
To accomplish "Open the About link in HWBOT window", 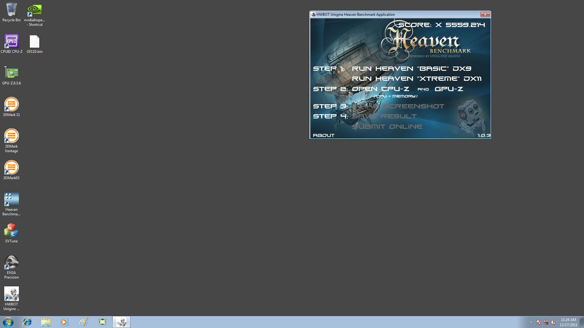I will pos(324,135).
